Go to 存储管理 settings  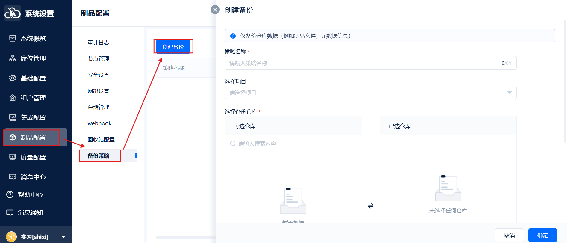98,107
